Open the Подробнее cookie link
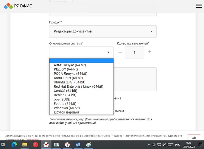 (32, 139)
